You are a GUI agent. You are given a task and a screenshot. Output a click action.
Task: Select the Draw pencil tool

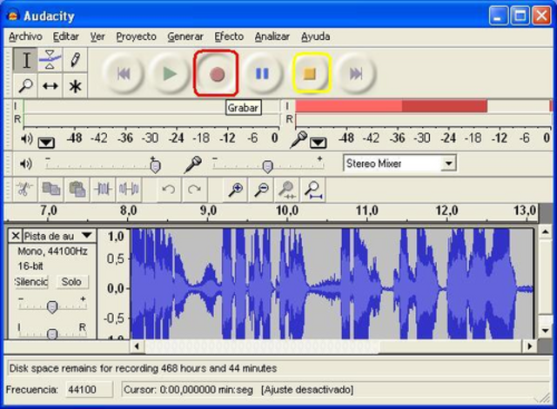(x=75, y=60)
